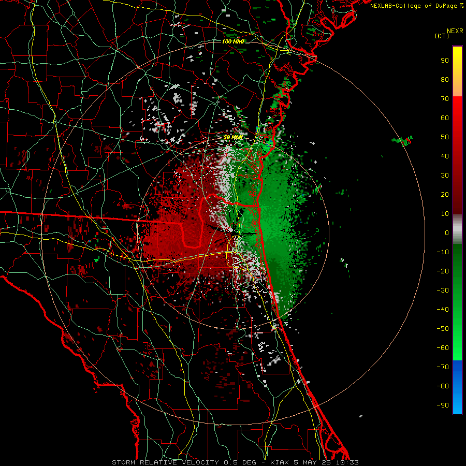Pick the yellow top segment of color bar

click(x=457, y=71)
